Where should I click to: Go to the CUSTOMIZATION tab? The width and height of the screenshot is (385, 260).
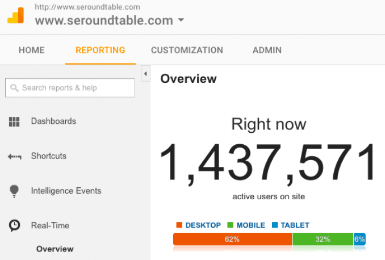(x=187, y=50)
